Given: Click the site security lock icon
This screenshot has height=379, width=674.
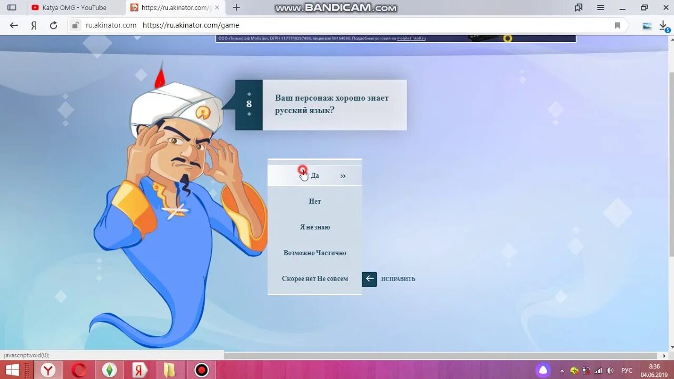Looking at the screenshot, I should 75,25.
